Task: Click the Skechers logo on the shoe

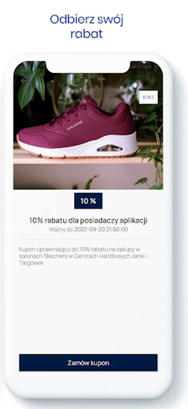Action: 75,125
